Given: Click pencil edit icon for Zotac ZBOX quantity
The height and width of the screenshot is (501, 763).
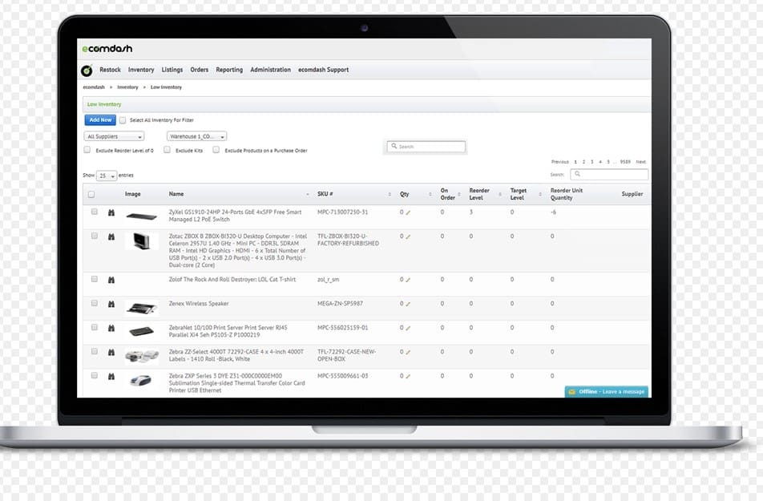Looking at the screenshot, I should (x=407, y=237).
